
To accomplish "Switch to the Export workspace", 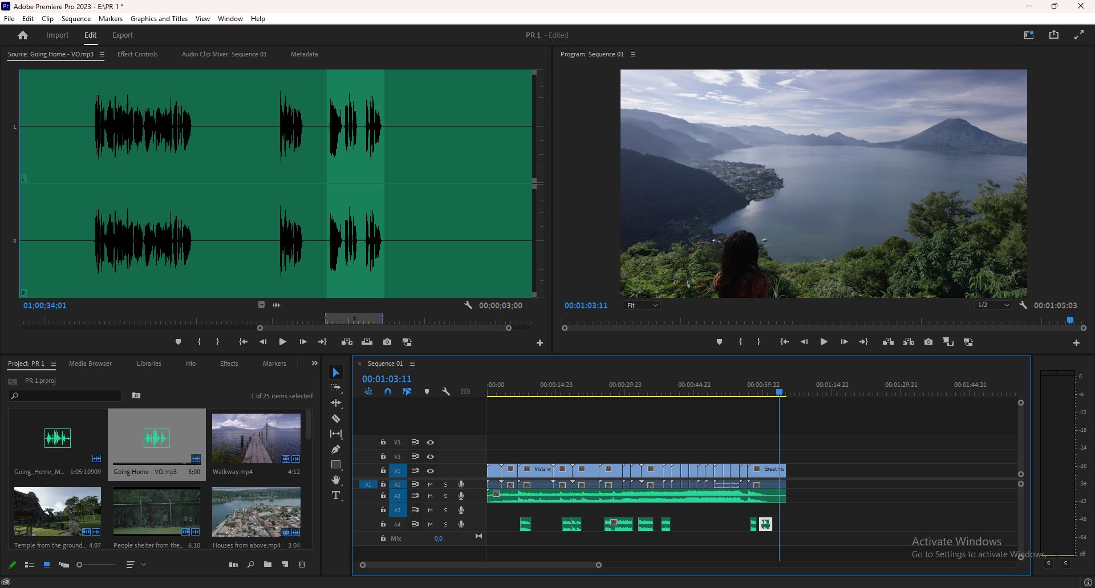I will [123, 35].
